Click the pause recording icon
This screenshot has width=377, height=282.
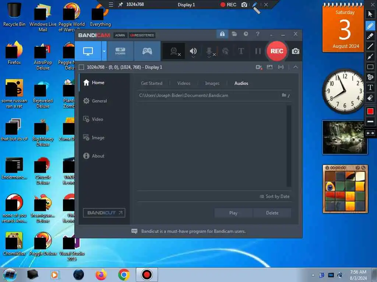(258, 51)
